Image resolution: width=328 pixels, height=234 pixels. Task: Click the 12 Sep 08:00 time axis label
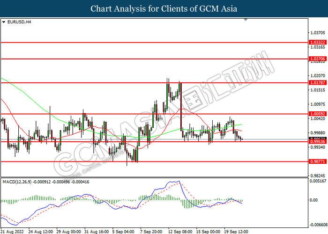point(180,232)
